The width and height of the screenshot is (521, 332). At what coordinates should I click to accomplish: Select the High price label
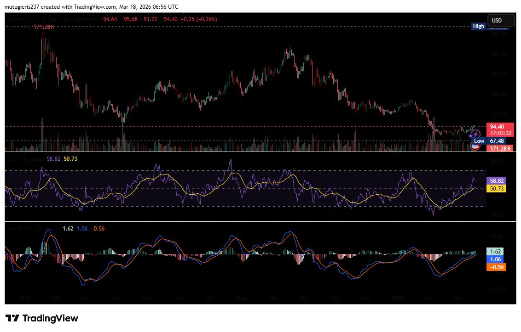coord(479,26)
